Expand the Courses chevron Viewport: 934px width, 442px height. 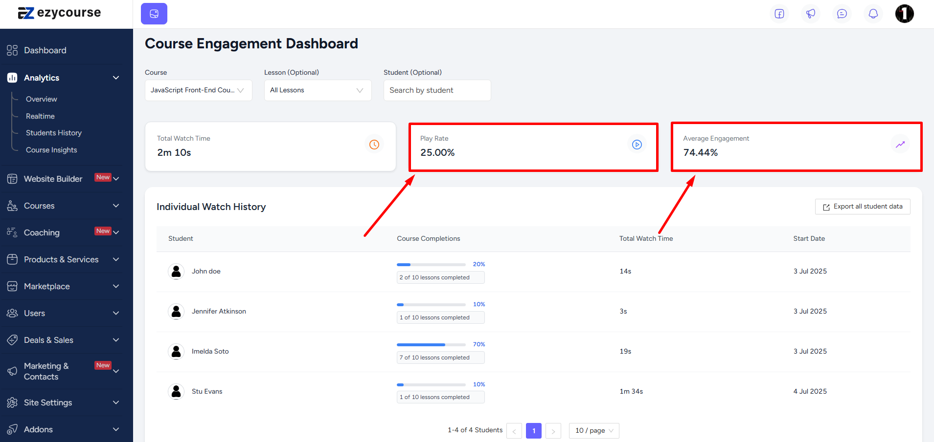point(116,206)
